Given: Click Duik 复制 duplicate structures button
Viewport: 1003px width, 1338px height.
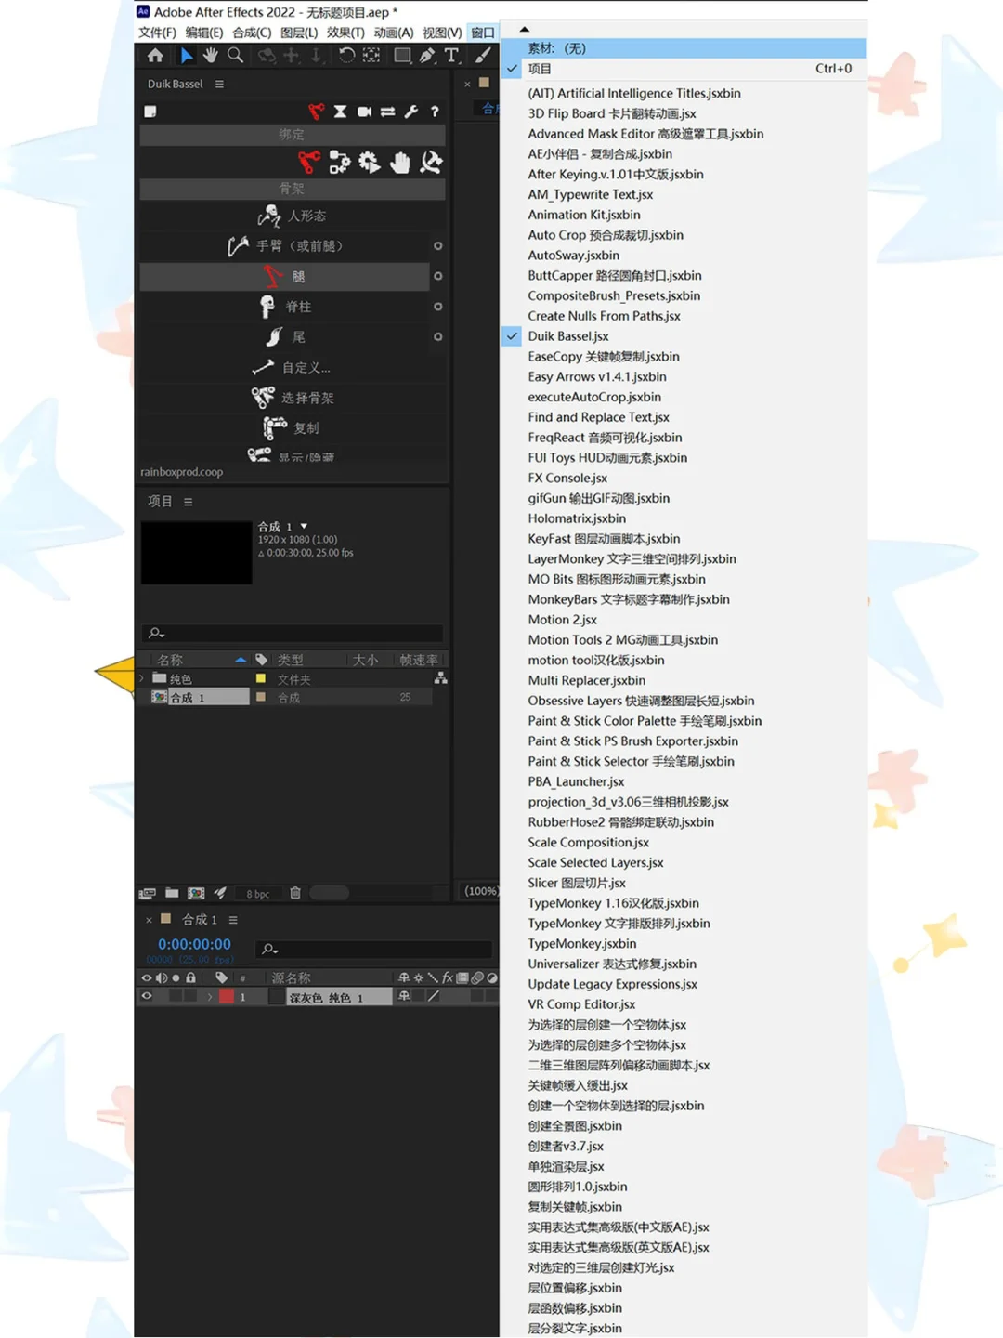Looking at the screenshot, I should (x=293, y=428).
